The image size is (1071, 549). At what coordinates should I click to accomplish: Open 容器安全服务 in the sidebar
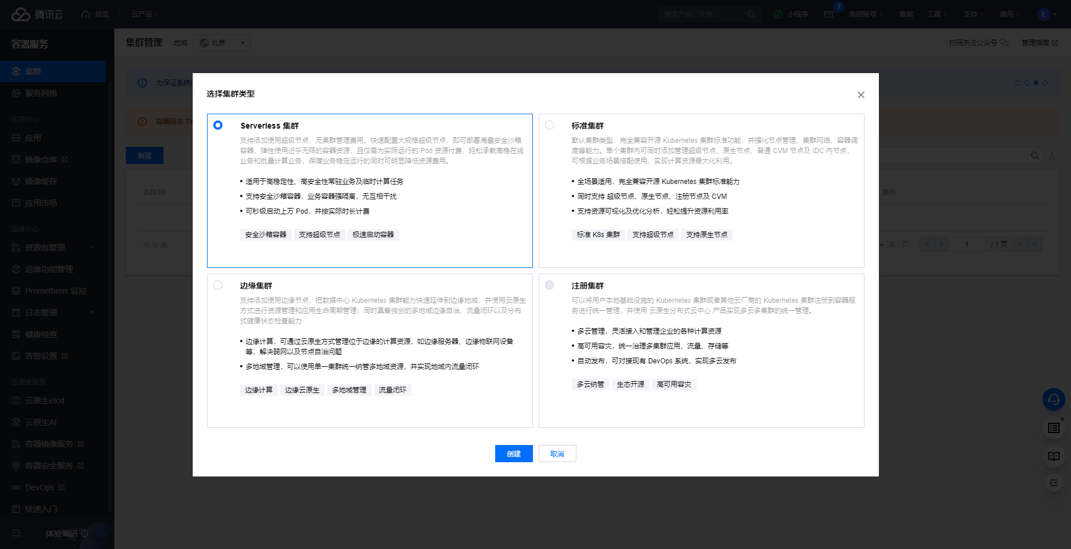[x=53, y=466]
